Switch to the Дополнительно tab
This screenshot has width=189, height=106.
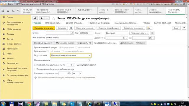127,43
